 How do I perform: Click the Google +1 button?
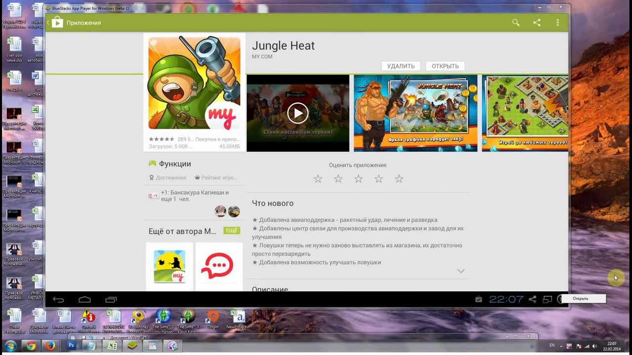point(153,196)
